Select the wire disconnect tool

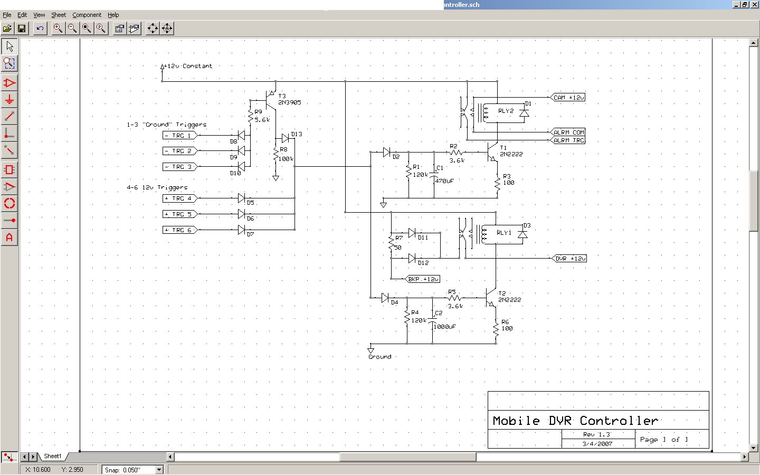[x=9, y=150]
